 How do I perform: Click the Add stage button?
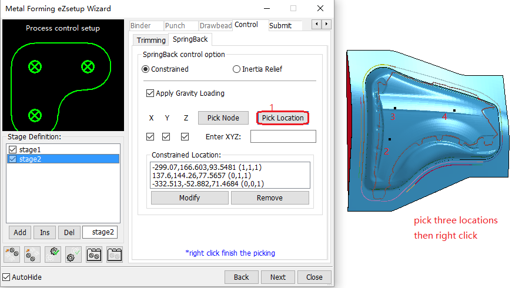[x=20, y=233]
